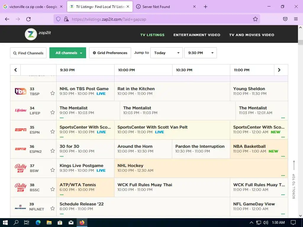Go to later time slots arrow
Viewport: 303px width, 227px height.
tap(279, 70)
